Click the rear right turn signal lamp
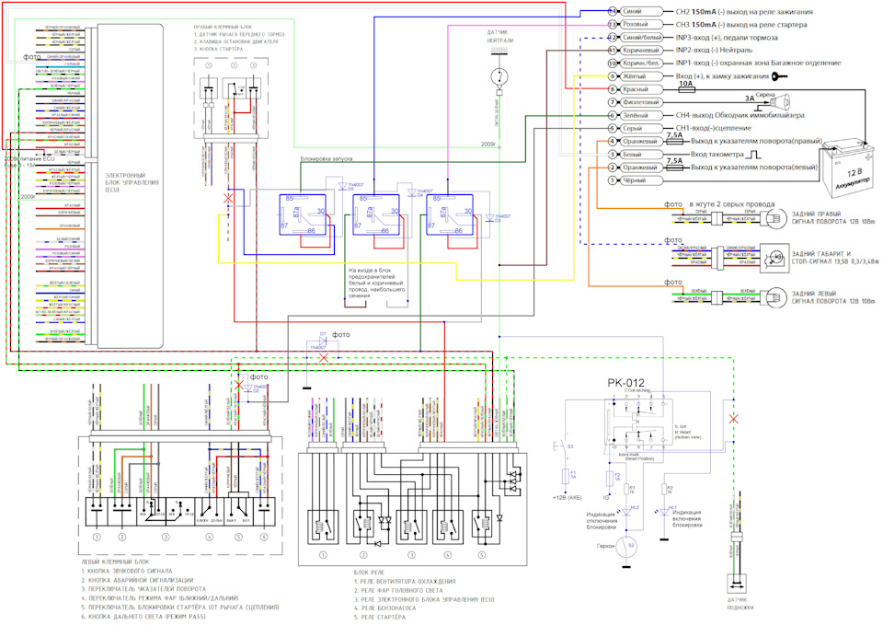The width and height of the screenshot is (883, 625). tap(773, 218)
